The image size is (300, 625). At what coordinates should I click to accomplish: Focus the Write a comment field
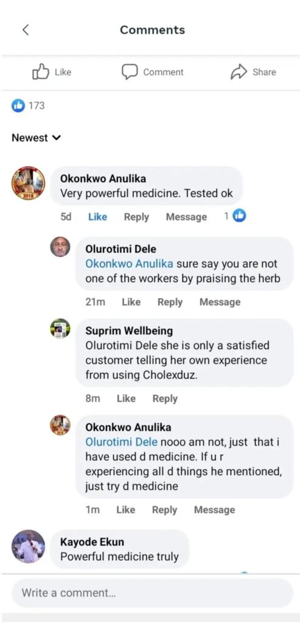click(x=152, y=593)
